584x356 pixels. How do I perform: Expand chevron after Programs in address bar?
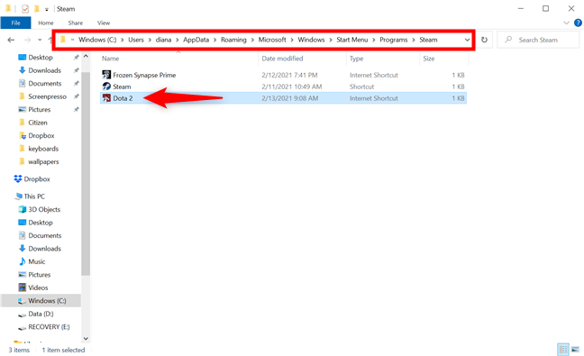414,40
